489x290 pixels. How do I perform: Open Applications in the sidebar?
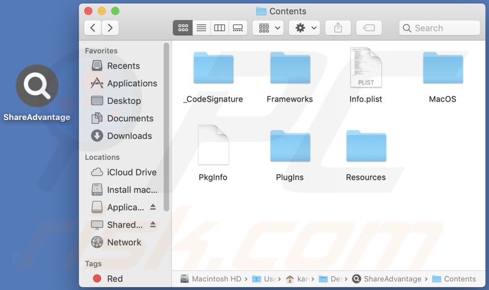click(x=124, y=84)
